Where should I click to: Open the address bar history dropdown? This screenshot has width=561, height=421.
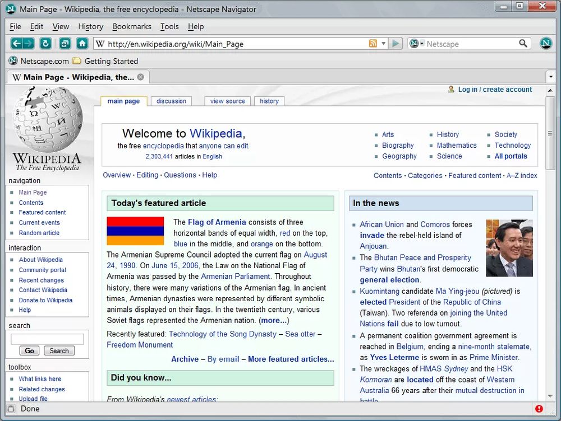(383, 44)
